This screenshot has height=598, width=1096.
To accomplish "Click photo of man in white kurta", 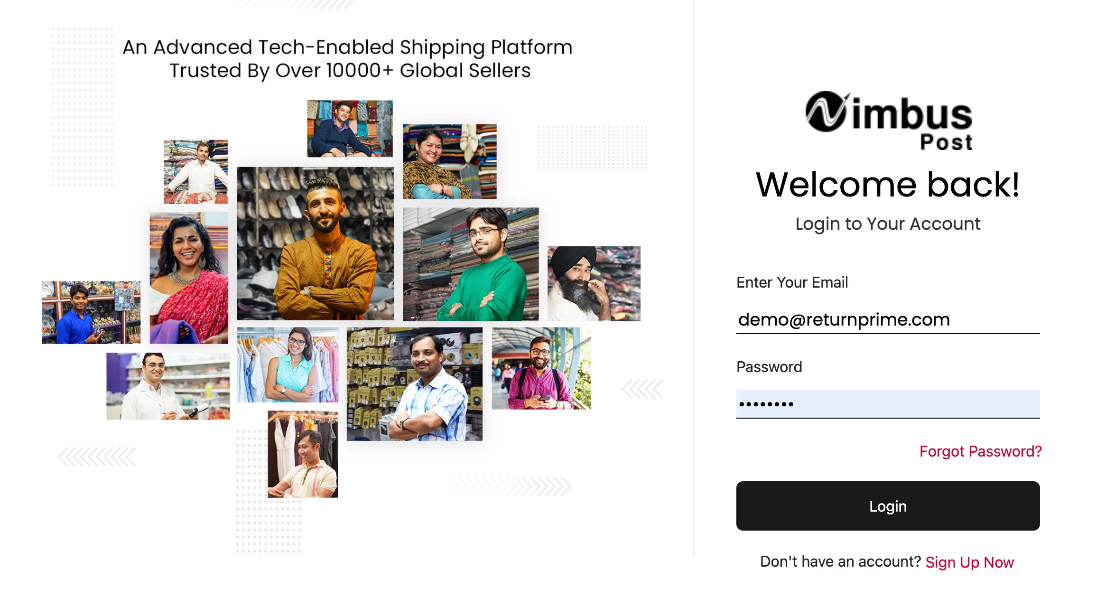I will pos(195,172).
